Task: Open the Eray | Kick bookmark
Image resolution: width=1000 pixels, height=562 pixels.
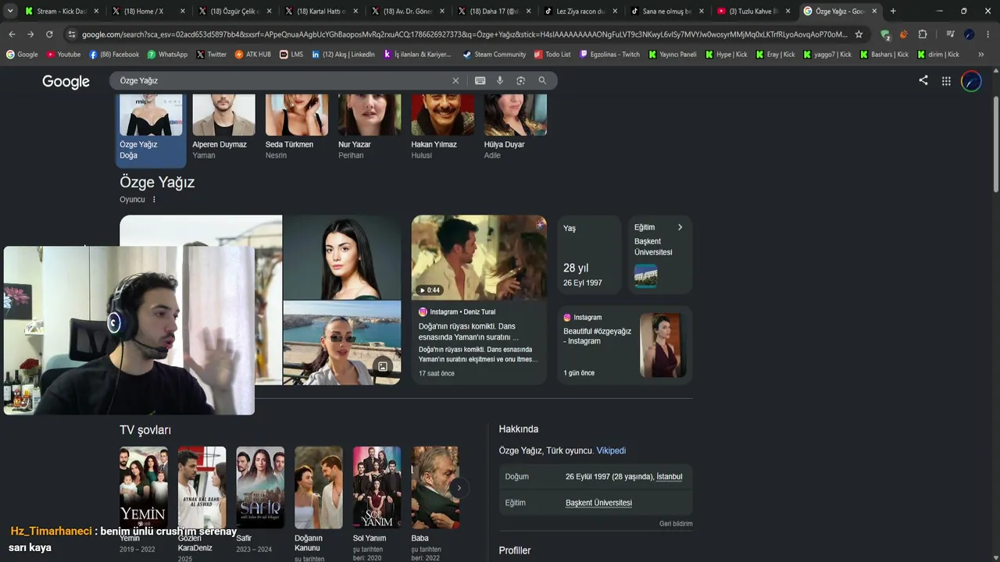Action: pyautogui.click(x=775, y=55)
